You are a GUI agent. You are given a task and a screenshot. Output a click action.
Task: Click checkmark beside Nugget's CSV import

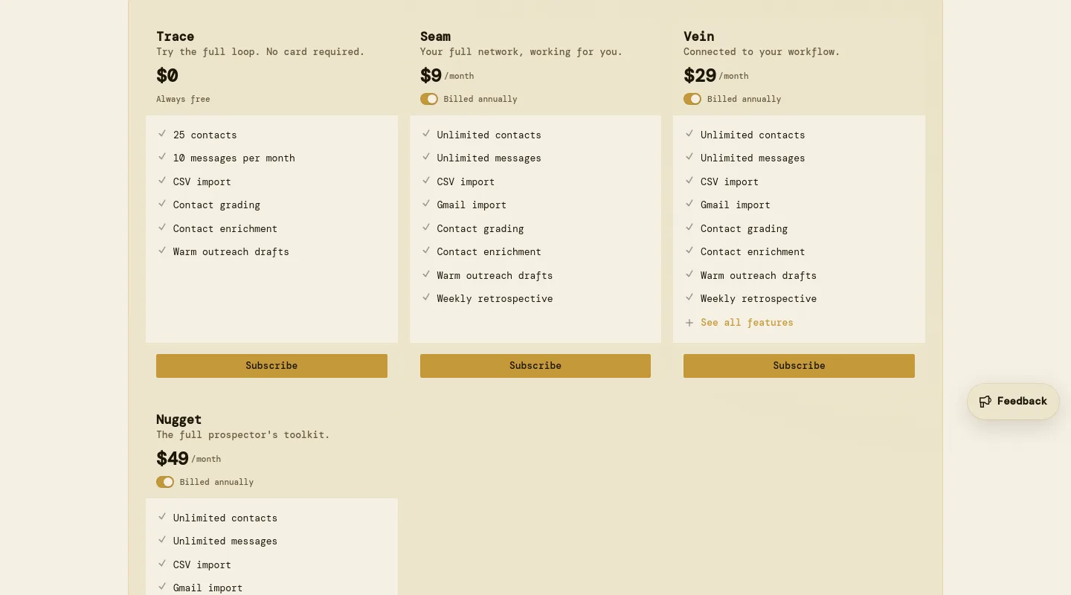coord(162,564)
